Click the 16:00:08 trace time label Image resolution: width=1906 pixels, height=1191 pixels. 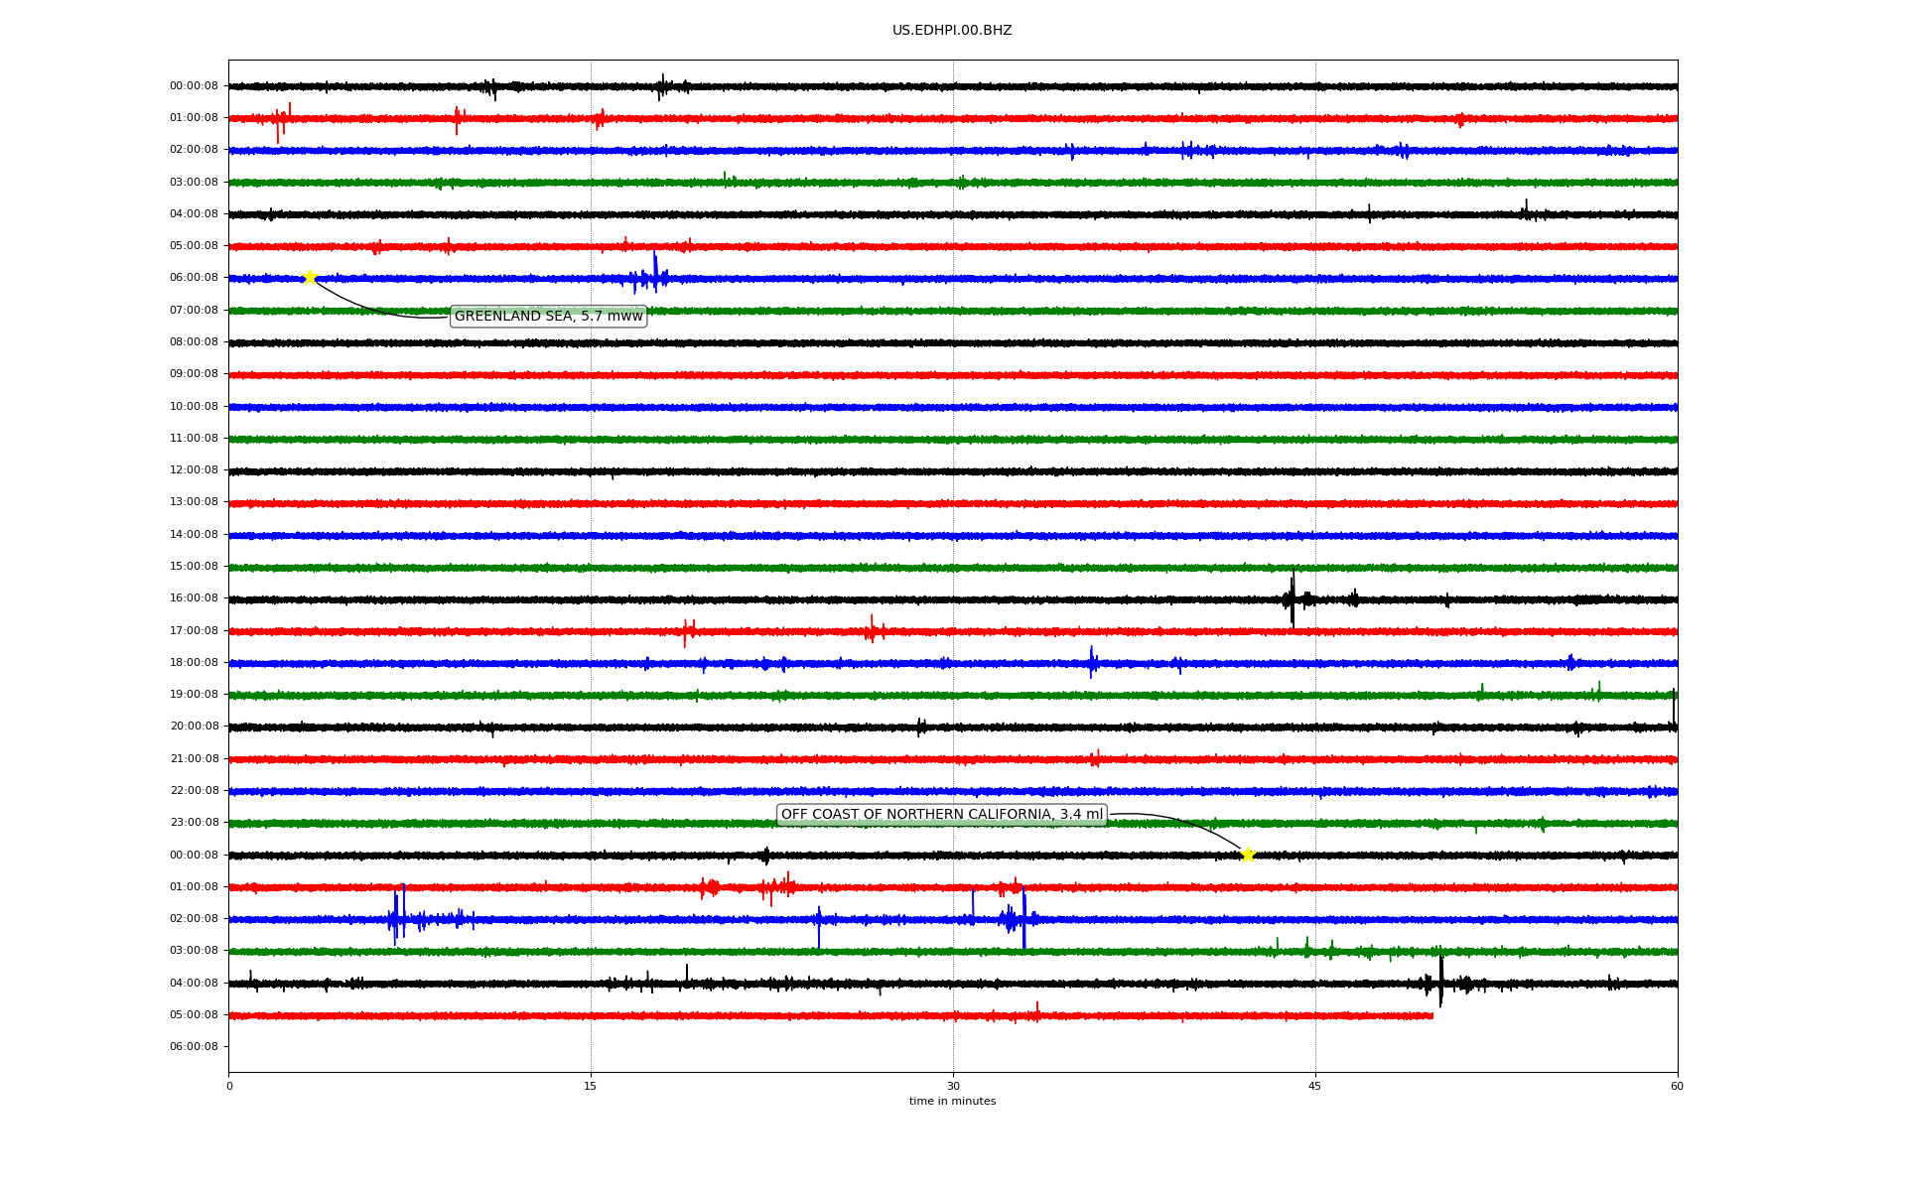[x=194, y=598]
